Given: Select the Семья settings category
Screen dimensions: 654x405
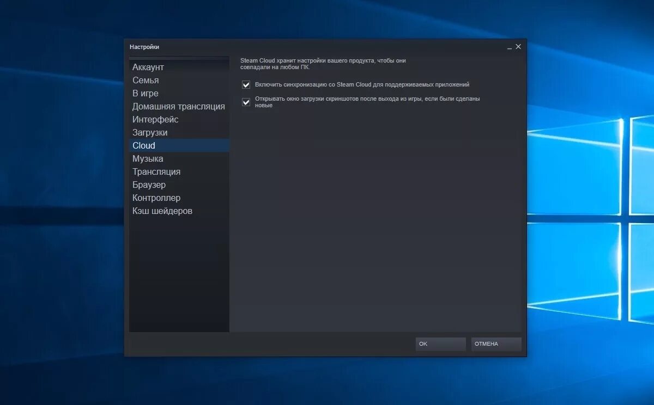Looking at the screenshot, I should (179, 80).
